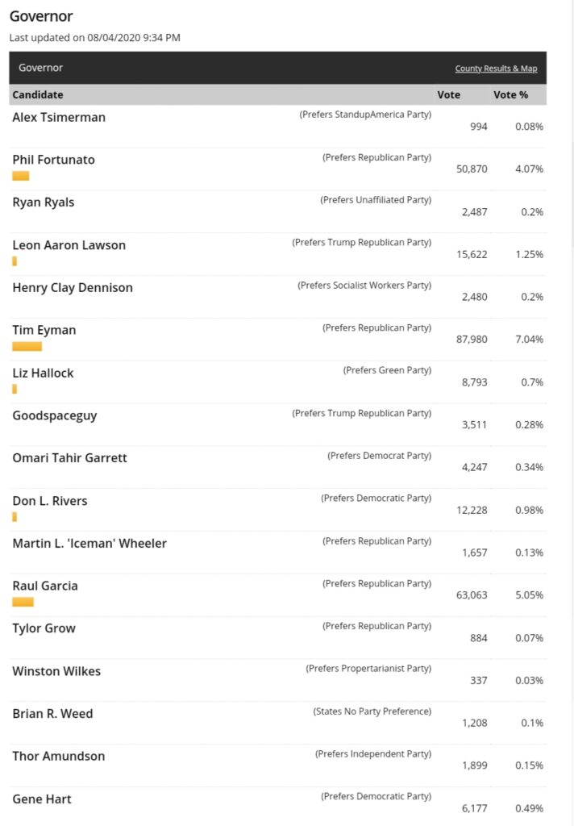Click the Governor page heading
The height and width of the screenshot is (826, 574).
click(x=40, y=16)
